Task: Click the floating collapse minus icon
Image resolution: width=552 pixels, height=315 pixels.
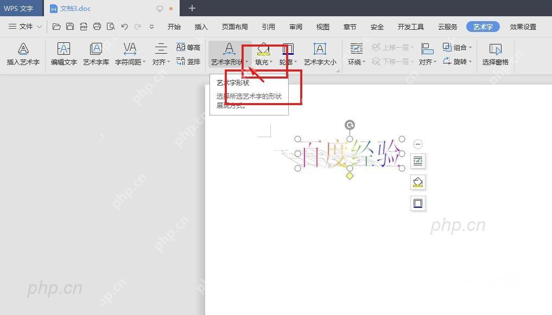Action: (x=418, y=144)
